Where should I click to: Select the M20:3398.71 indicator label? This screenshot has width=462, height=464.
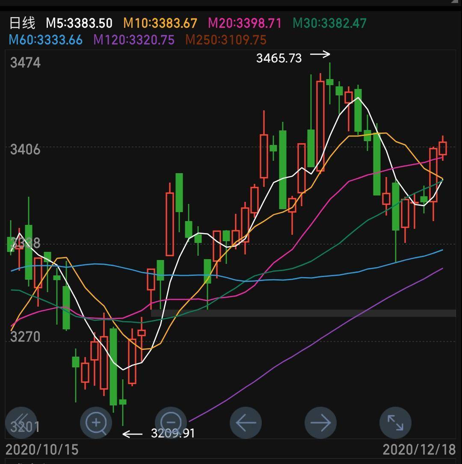point(245,23)
